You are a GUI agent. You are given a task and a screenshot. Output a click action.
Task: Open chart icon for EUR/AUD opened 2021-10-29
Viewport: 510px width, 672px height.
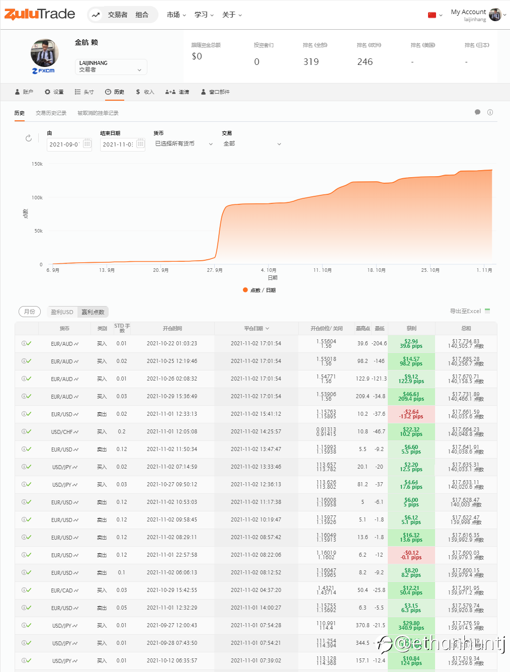tap(76, 397)
